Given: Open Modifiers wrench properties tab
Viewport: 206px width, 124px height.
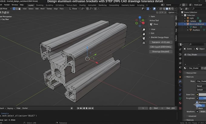Looking at the screenshot, I should [x=180, y=81].
